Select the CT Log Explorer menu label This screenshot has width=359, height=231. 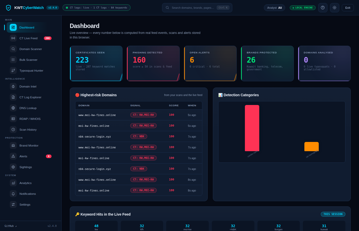pos(30,97)
